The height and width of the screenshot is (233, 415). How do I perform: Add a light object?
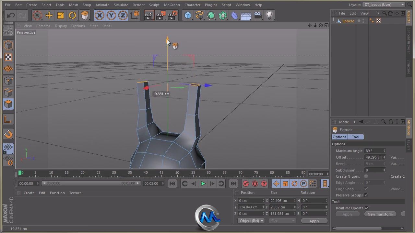pyautogui.click(x=269, y=15)
